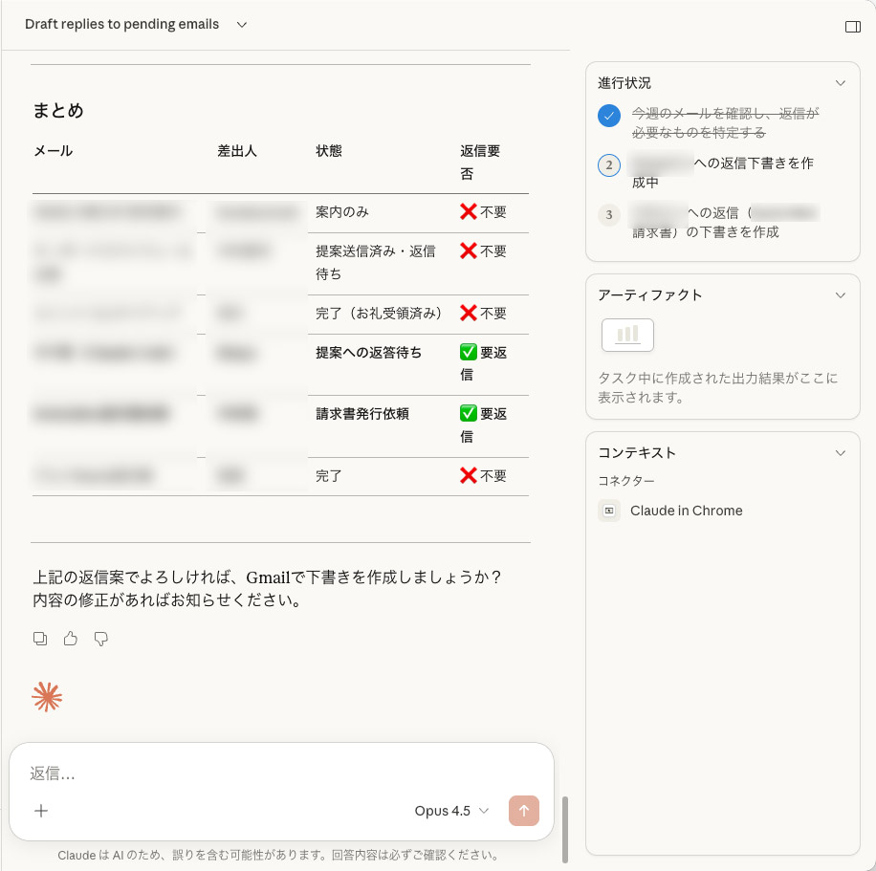The width and height of the screenshot is (876, 871).
Task: Give thumbs up feedback on the reply
Action: [x=70, y=638]
